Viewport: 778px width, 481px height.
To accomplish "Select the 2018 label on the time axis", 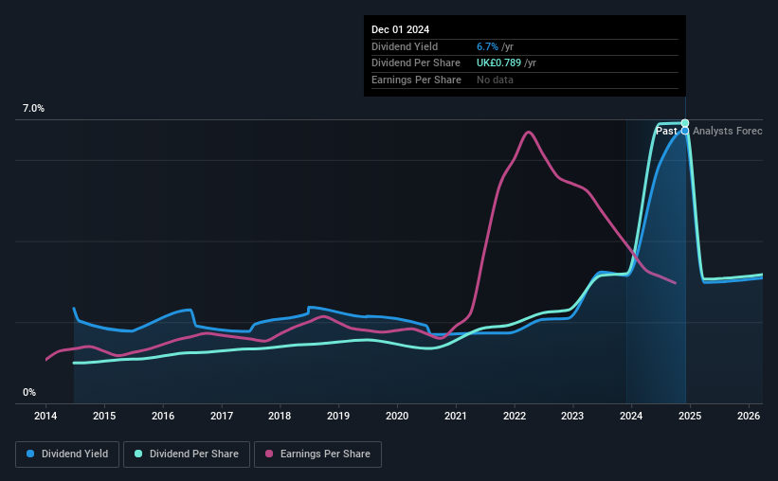I will coord(280,416).
